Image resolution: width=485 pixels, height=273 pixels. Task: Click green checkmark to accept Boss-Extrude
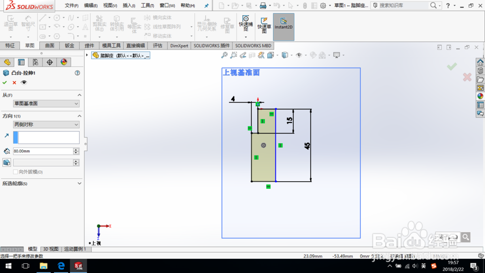(x=5, y=83)
